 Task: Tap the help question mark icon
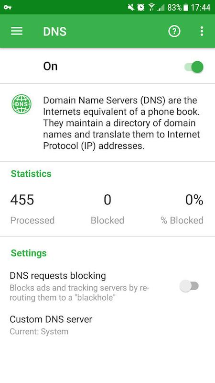(174, 31)
